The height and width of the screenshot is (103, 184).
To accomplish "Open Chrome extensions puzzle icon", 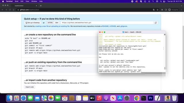I will (x=162, y=10).
